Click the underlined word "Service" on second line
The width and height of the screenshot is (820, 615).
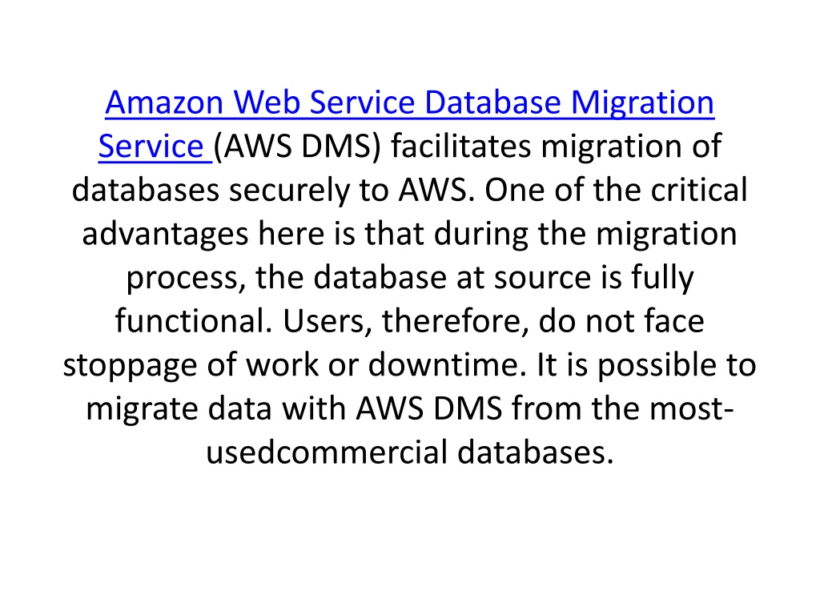click(x=151, y=146)
